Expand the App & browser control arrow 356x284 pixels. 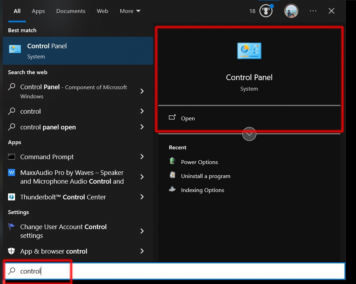[142, 251]
